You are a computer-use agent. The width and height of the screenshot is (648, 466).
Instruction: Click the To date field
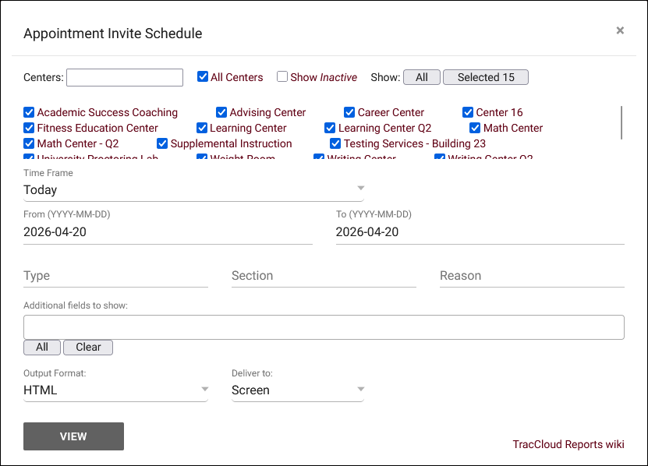tap(480, 232)
